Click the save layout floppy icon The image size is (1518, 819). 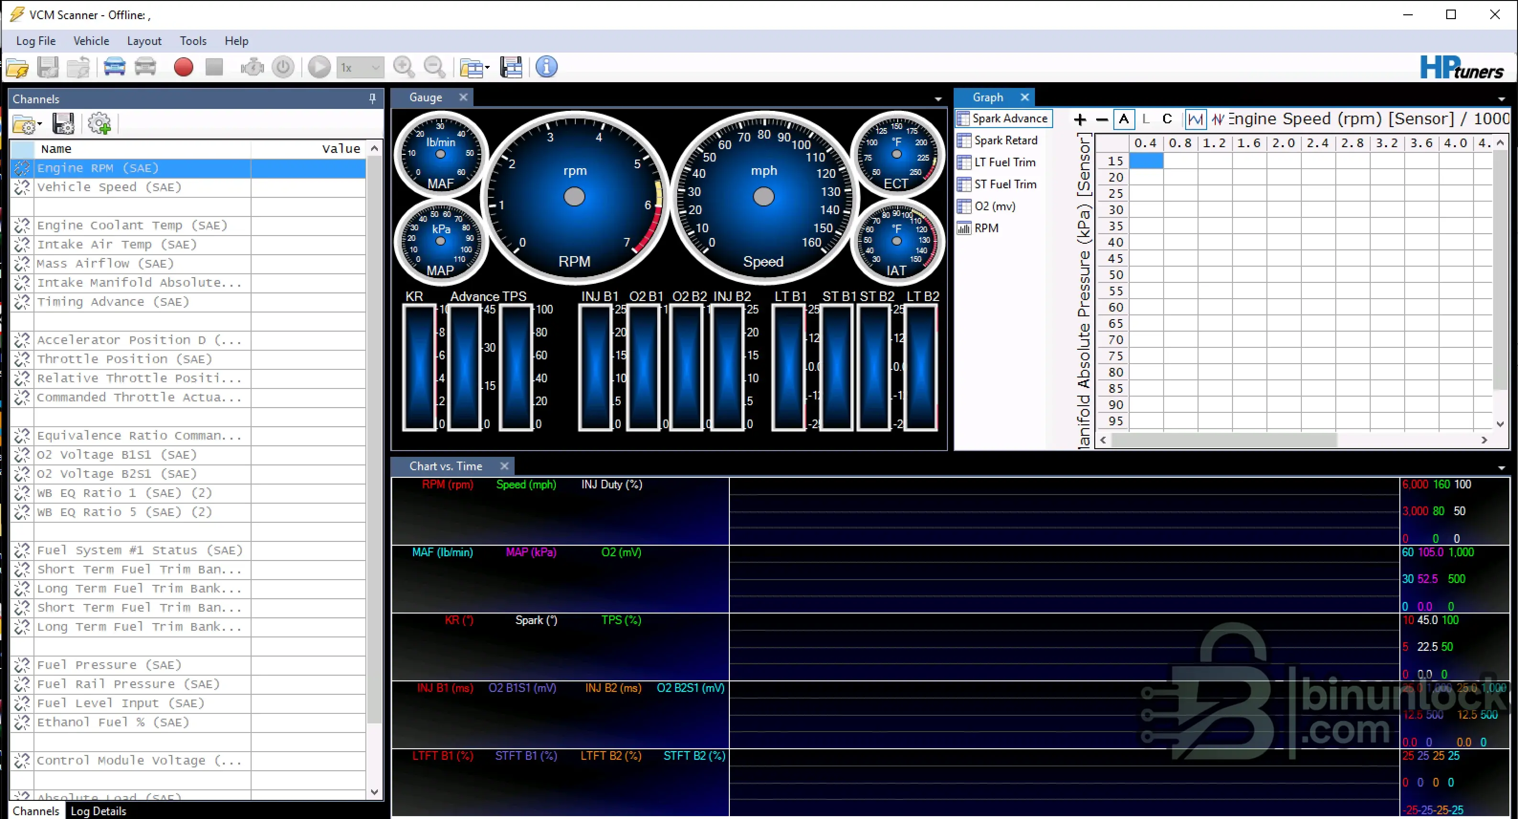[511, 67]
